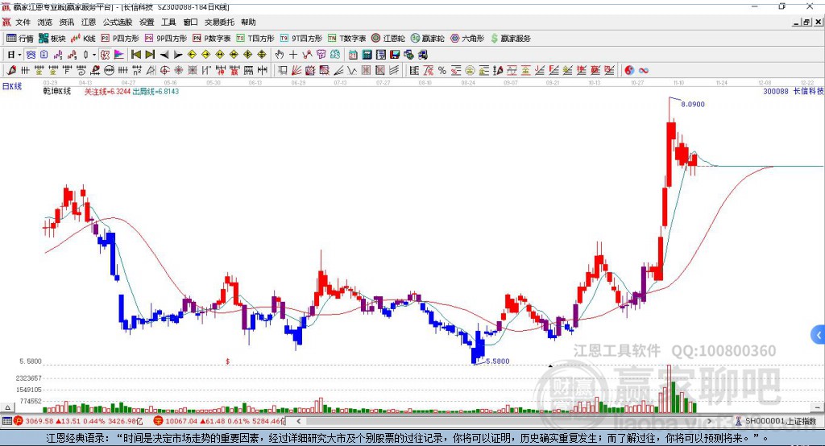Click SH000001 上证指数 status entry

click(x=776, y=421)
